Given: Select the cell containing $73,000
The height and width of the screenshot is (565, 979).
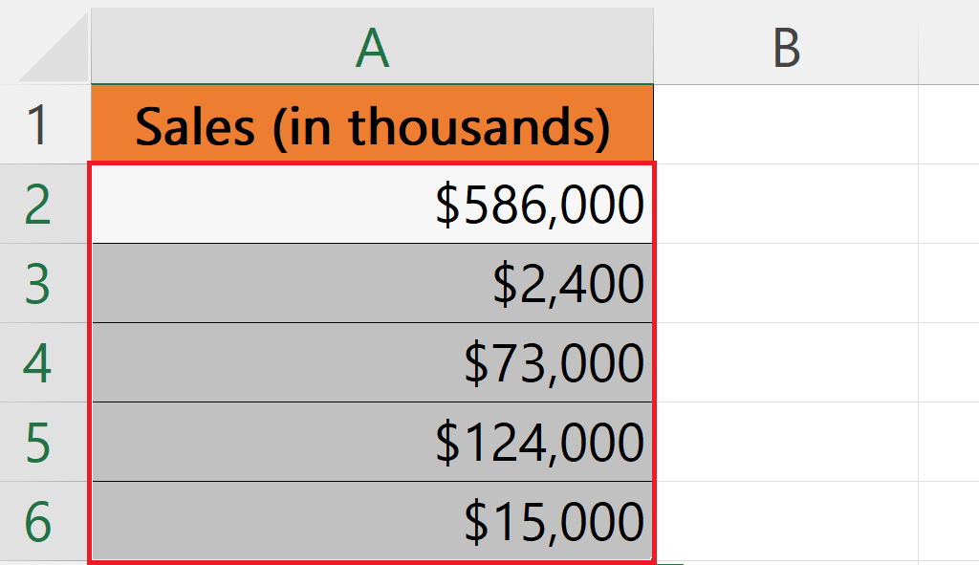Looking at the screenshot, I should click(x=373, y=361).
